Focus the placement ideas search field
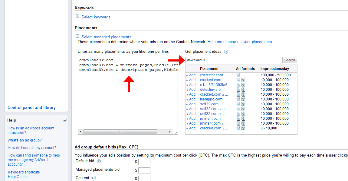Viewport: 348px width, 181px height. pyautogui.click(x=233, y=60)
